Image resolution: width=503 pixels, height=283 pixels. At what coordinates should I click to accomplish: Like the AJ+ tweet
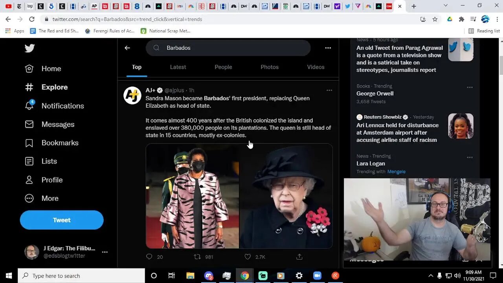pyautogui.click(x=248, y=257)
